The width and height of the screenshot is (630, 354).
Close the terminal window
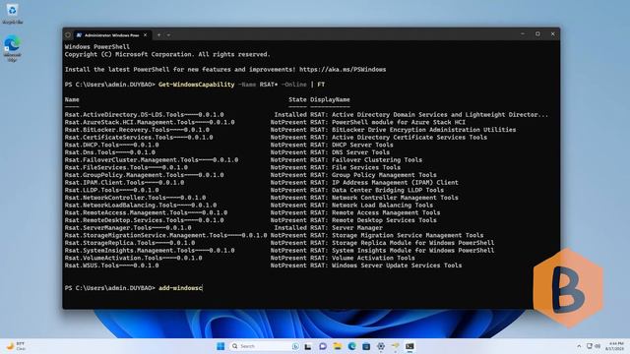[x=553, y=34]
